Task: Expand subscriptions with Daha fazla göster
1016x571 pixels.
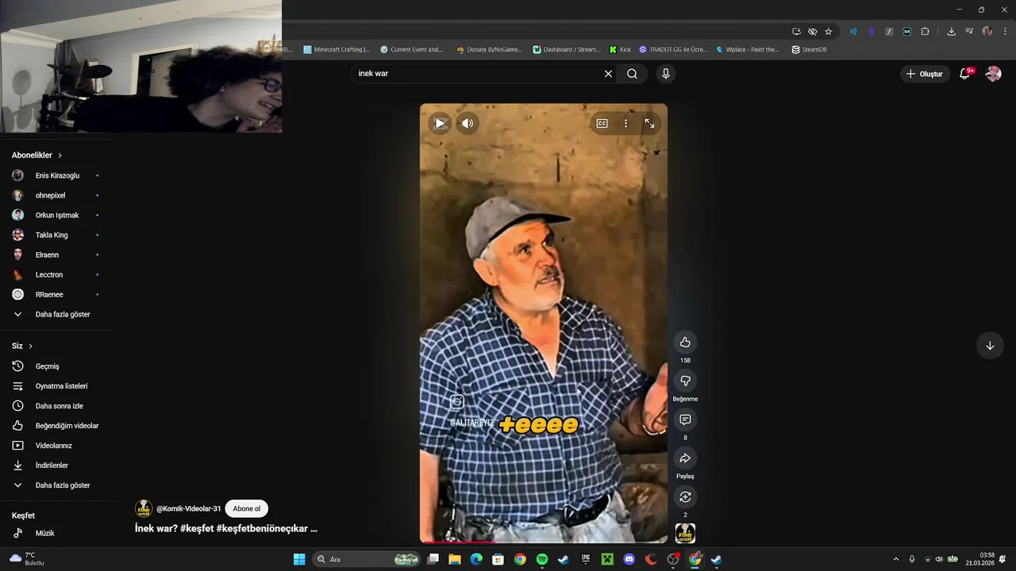Action: (57, 314)
